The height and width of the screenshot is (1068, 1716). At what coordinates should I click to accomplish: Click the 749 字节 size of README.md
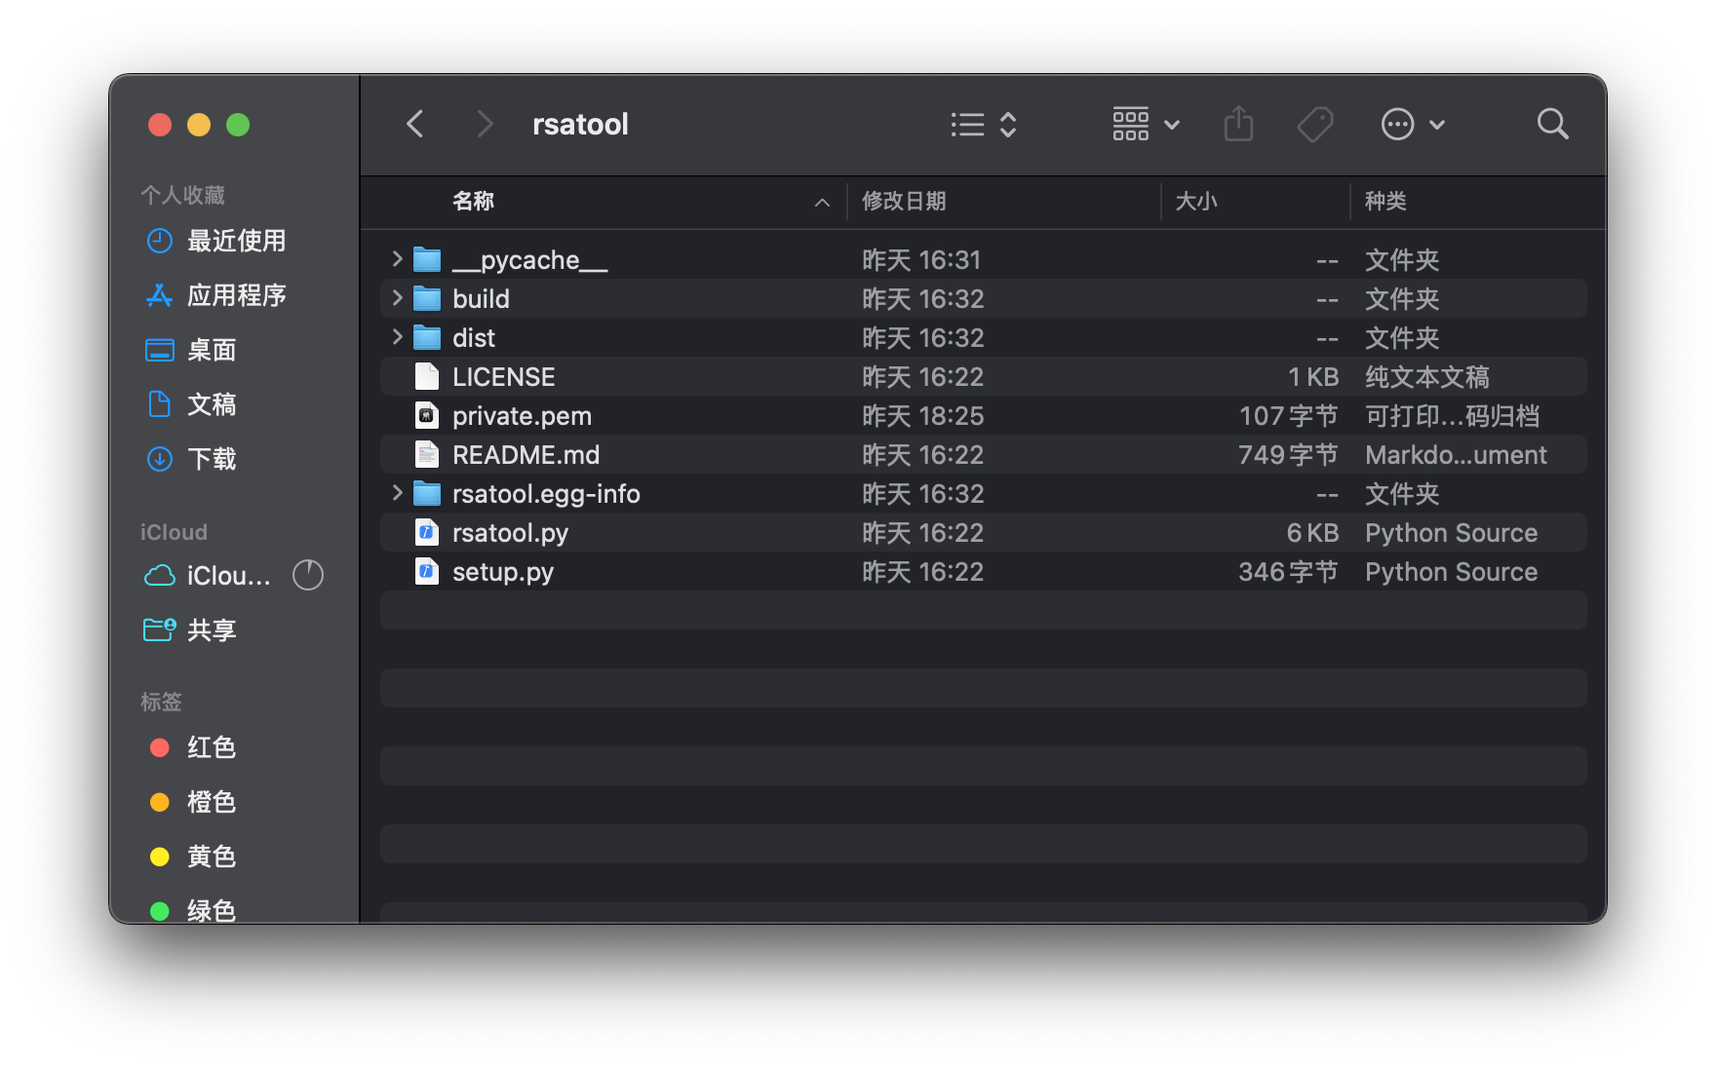pyautogui.click(x=1288, y=455)
